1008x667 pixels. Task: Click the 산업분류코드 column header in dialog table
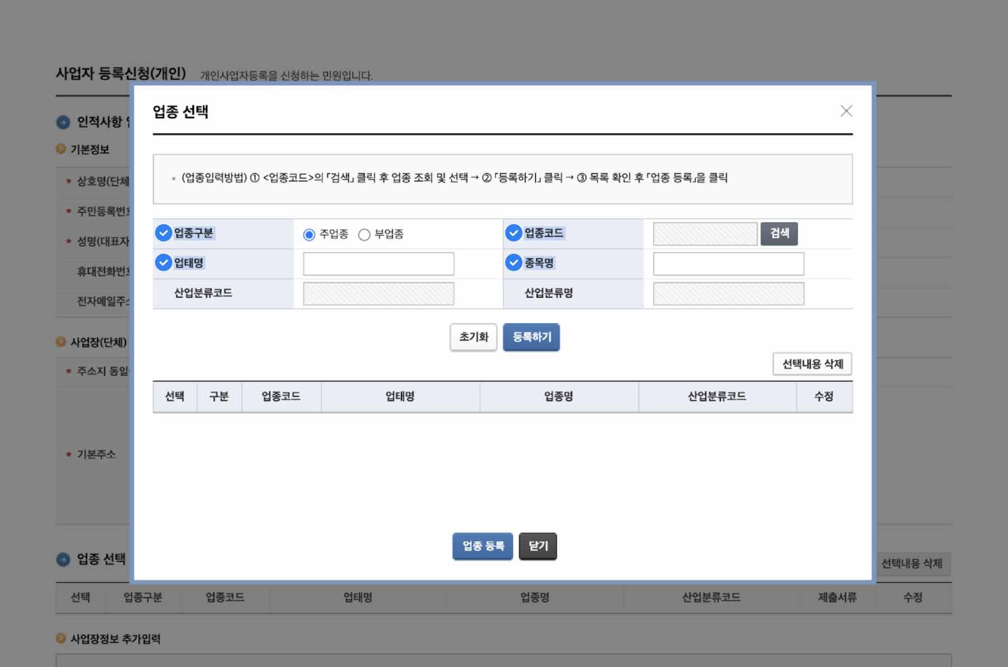[x=717, y=397]
